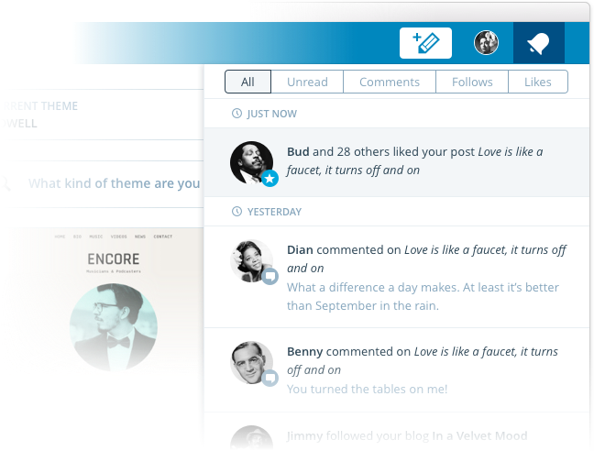Switch to the Unread tab
The image size is (594, 451).
click(x=307, y=82)
